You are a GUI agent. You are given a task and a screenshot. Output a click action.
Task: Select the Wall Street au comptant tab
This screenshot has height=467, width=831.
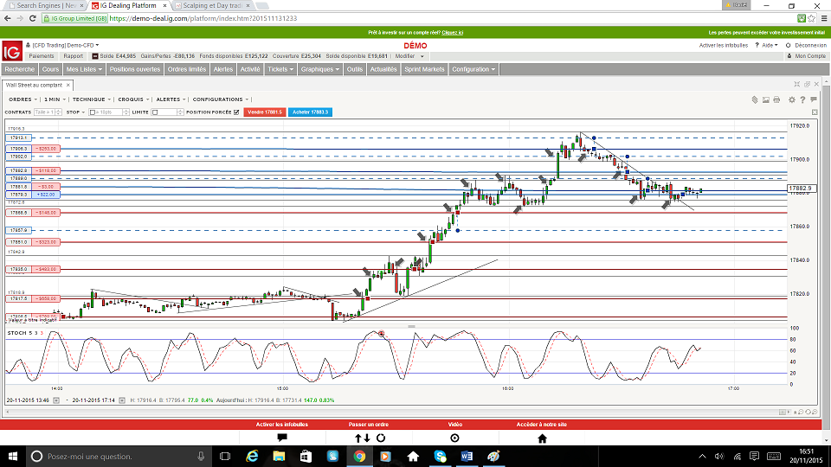[35, 85]
